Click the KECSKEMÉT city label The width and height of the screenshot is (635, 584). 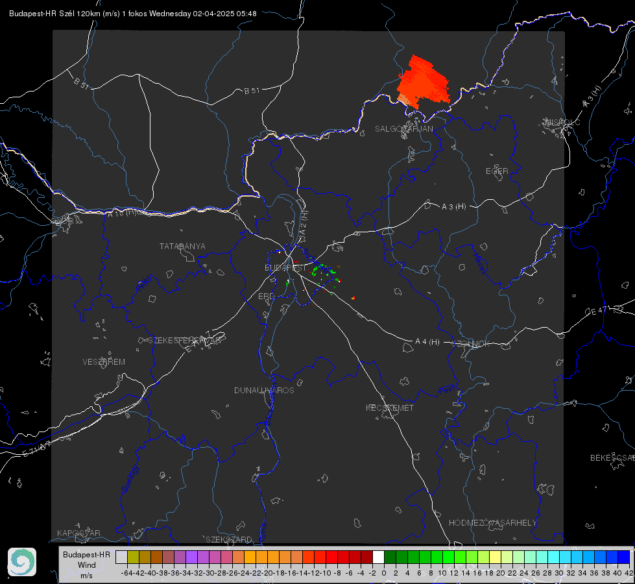click(x=390, y=408)
